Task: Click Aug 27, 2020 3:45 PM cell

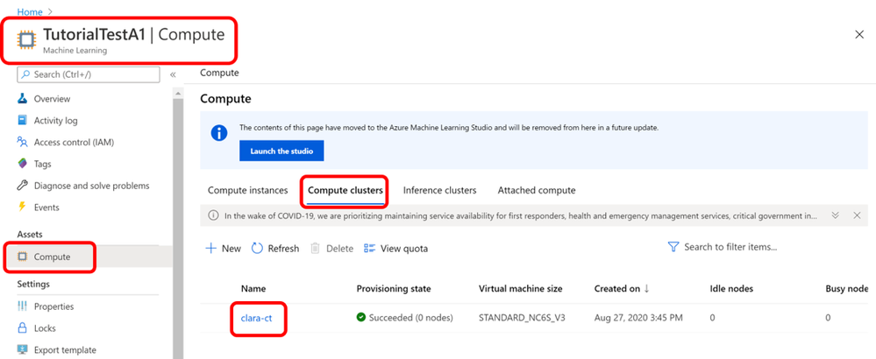Action: [638, 318]
